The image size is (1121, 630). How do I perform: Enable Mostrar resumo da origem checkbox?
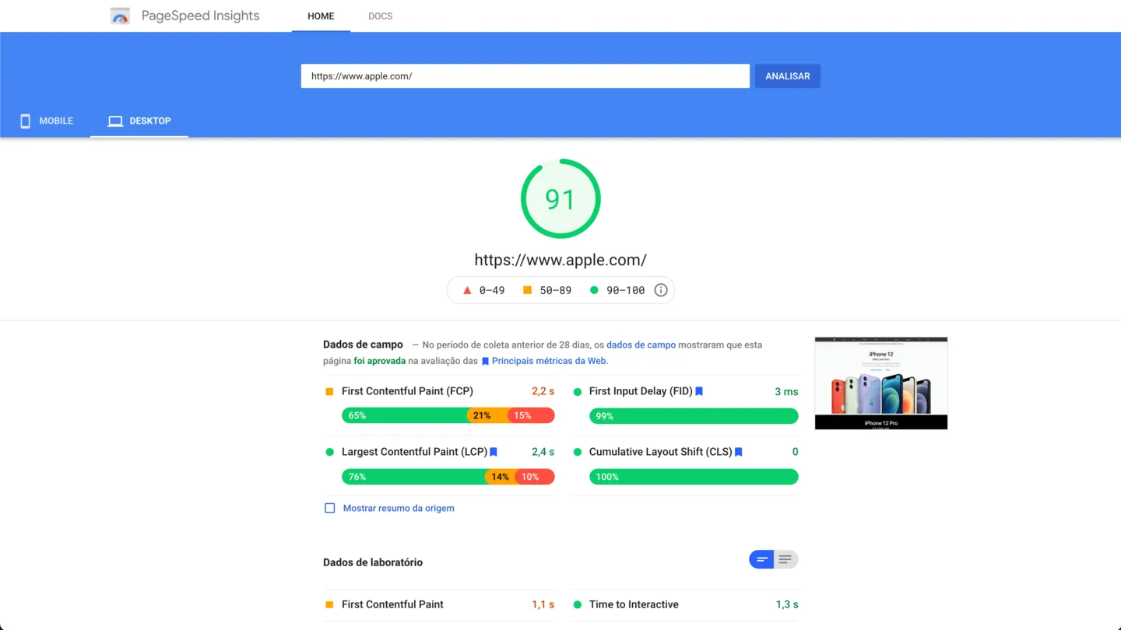point(329,508)
